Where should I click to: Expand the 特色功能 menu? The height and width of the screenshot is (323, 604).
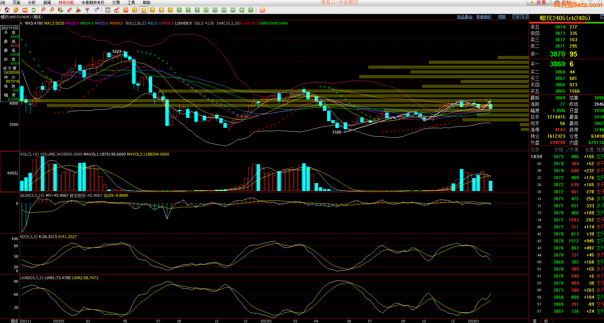point(66,3)
